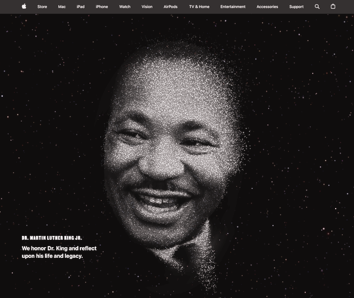The width and height of the screenshot is (354, 298).
Task: Click the "upon his life and legacy" line
Action: point(53,256)
